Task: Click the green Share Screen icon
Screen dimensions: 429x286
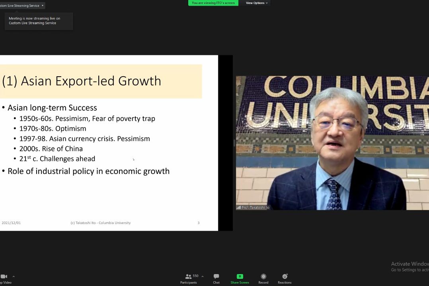Action: (240, 276)
